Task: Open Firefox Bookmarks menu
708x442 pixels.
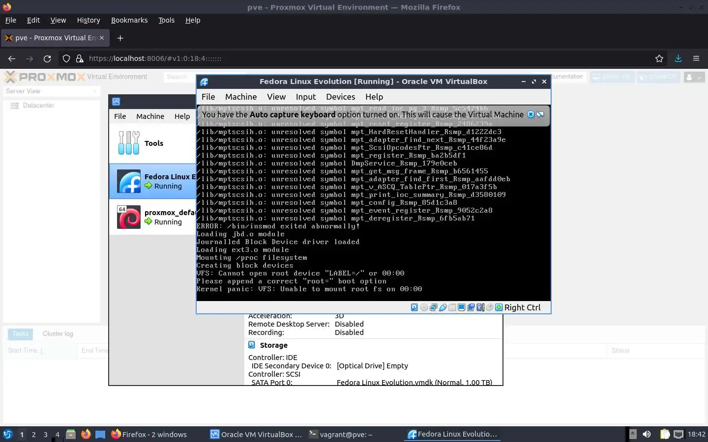Action: (129, 20)
